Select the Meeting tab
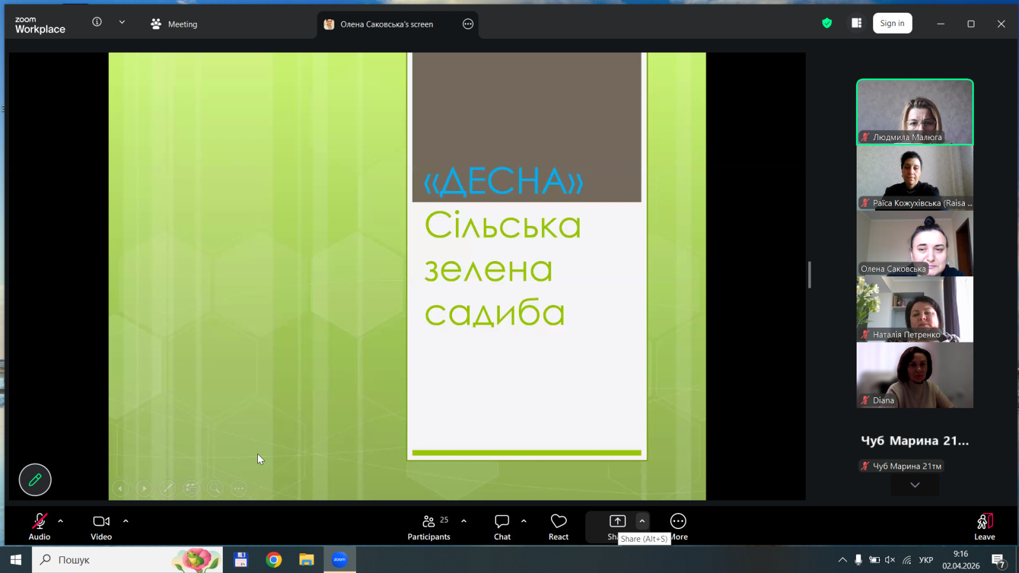The height and width of the screenshot is (573, 1019). point(174,24)
